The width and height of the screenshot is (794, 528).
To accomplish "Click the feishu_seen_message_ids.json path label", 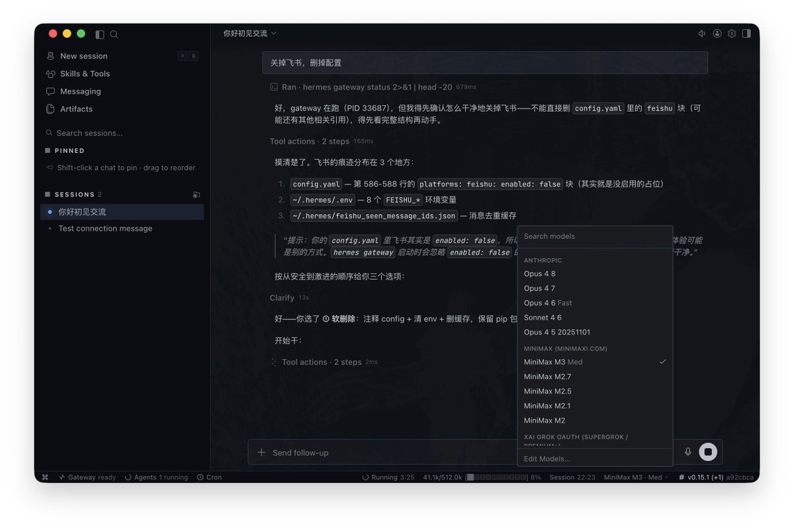I will point(374,216).
